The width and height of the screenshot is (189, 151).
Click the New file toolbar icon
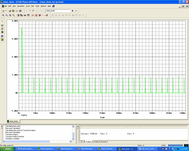pyautogui.click(x=3, y=11)
